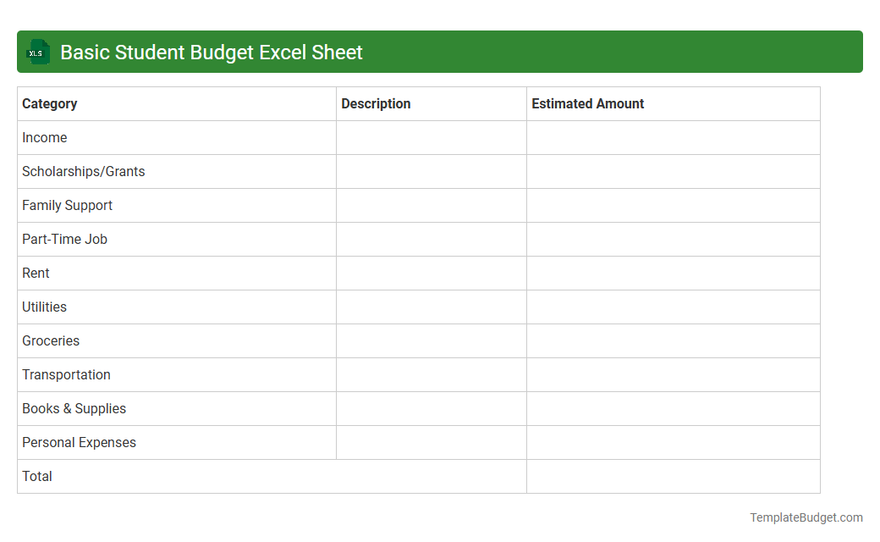Click the Personal Expenses category
Image resolution: width=880 pixels, height=542 pixels.
(79, 442)
